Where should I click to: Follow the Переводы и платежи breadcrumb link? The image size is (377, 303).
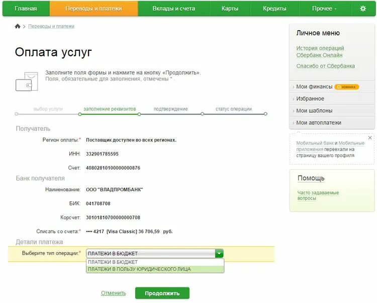pos(51,26)
